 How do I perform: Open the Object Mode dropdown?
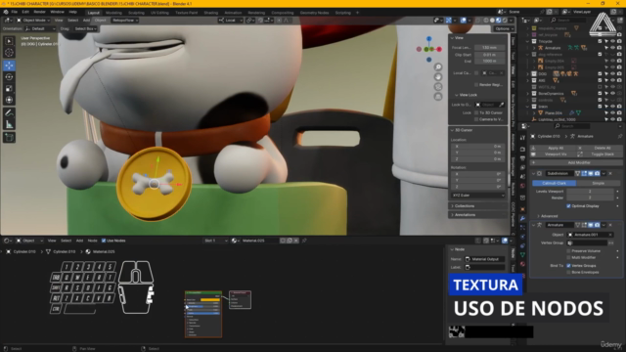(x=33, y=21)
